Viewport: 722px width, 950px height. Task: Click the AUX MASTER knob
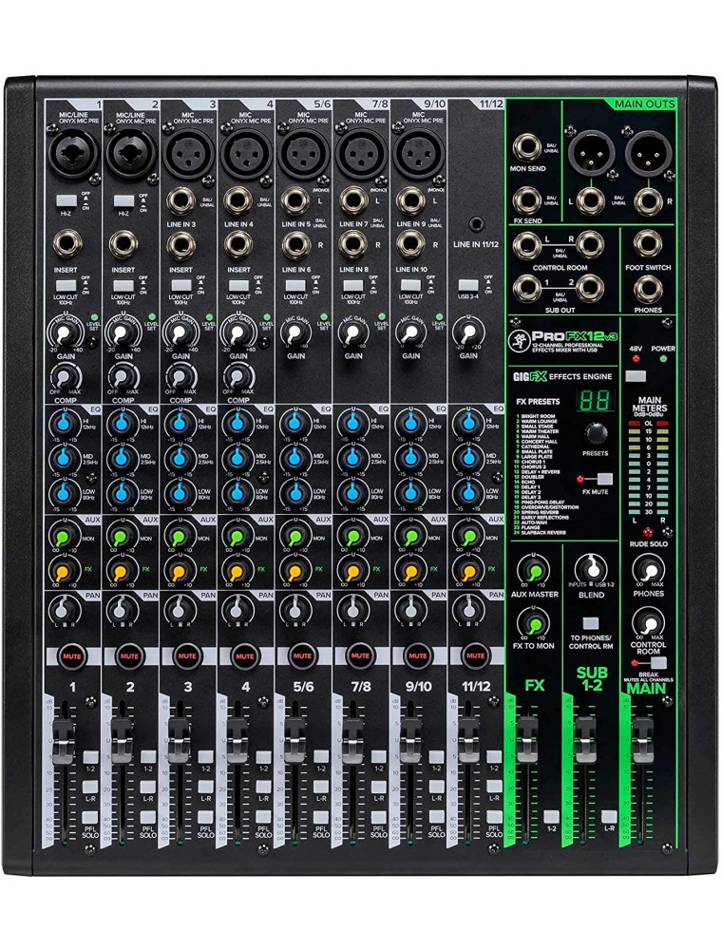(533, 571)
